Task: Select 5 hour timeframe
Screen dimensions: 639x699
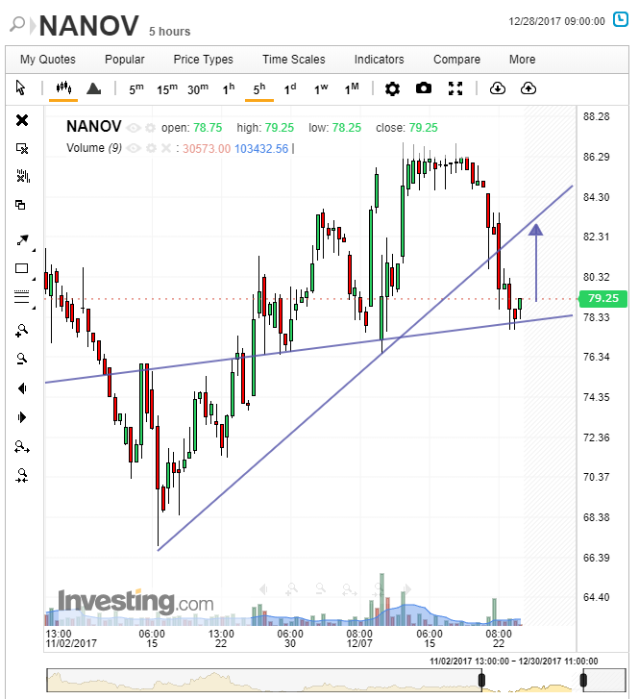Action: 259,88
